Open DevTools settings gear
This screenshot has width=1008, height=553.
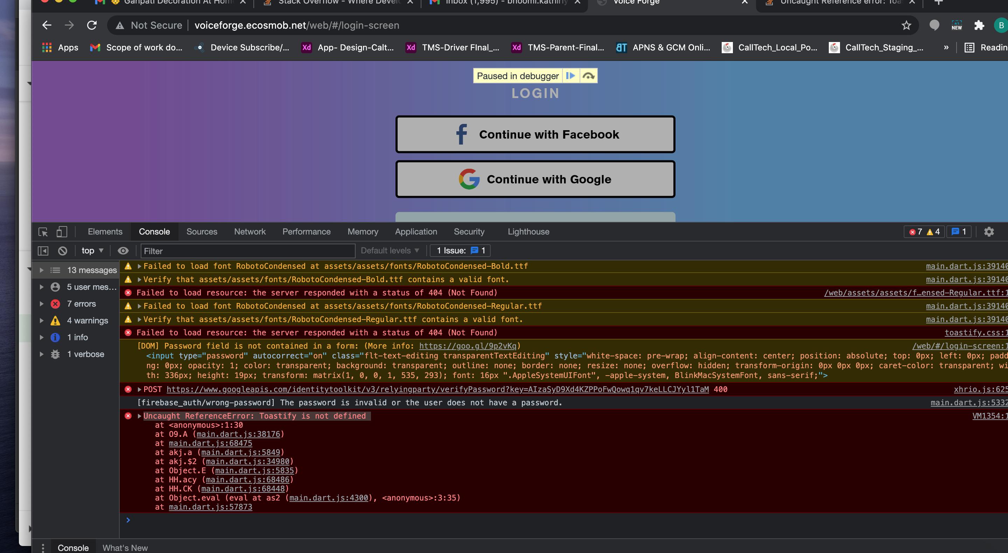coord(989,232)
